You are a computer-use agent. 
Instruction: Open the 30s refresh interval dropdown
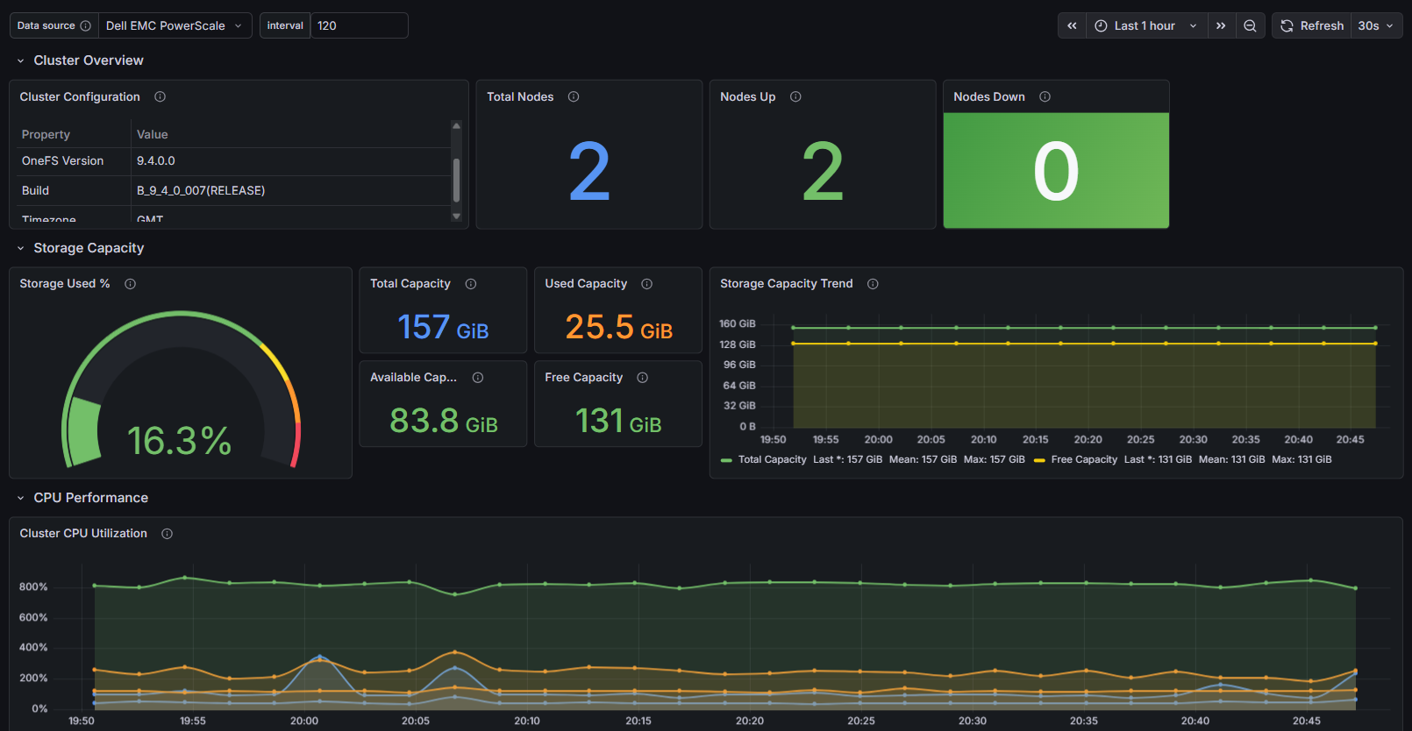point(1376,25)
